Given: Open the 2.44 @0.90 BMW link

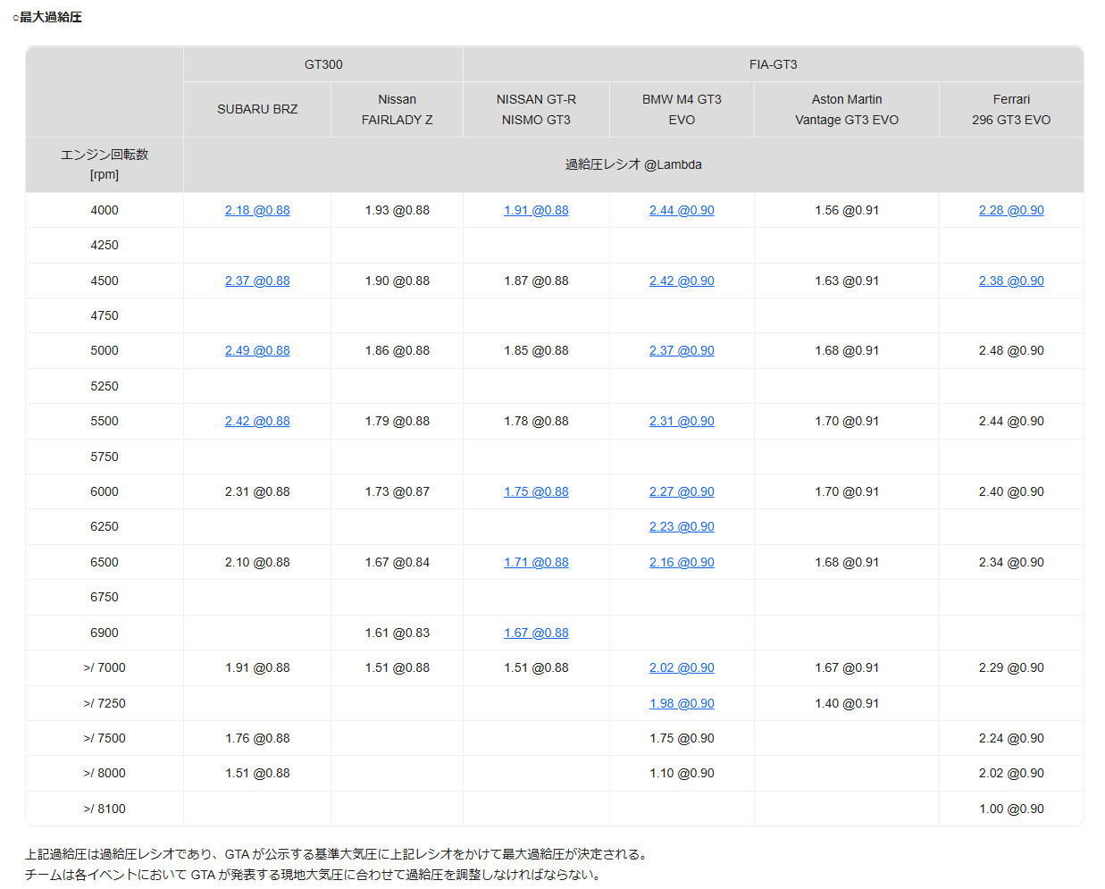Looking at the screenshot, I should tap(682, 210).
